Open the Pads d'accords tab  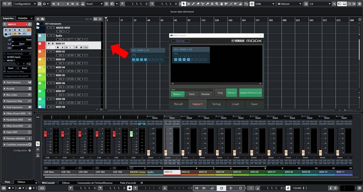(x=129, y=183)
